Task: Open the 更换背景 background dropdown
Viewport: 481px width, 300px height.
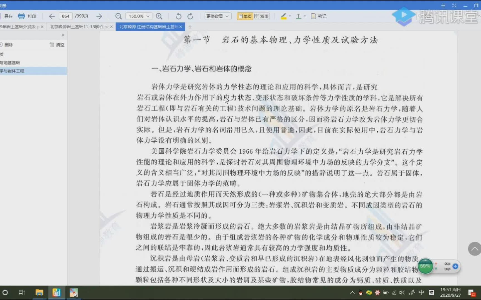Action: tap(218, 16)
